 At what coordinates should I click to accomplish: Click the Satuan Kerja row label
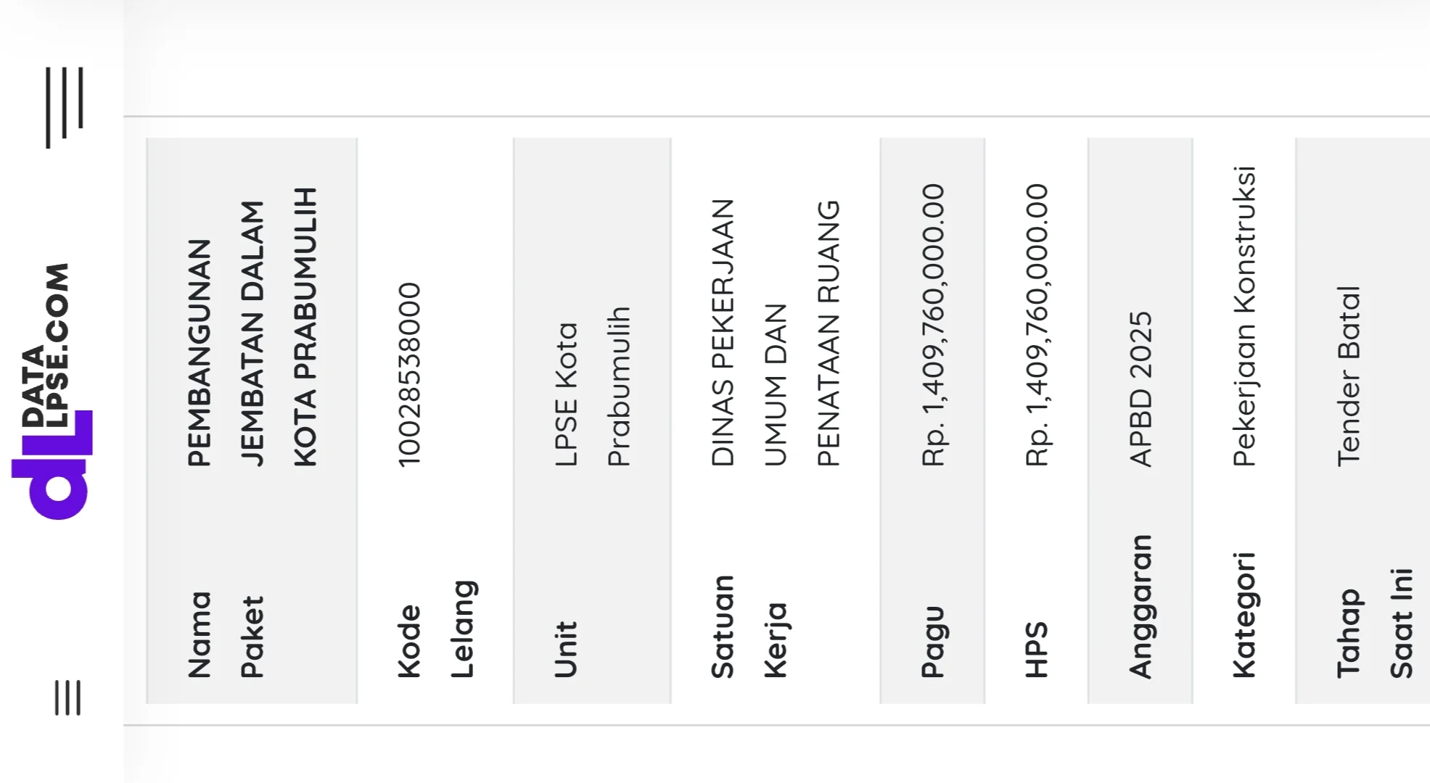(x=748, y=626)
